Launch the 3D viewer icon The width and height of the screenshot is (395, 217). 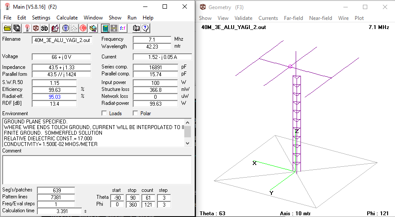pos(45,28)
